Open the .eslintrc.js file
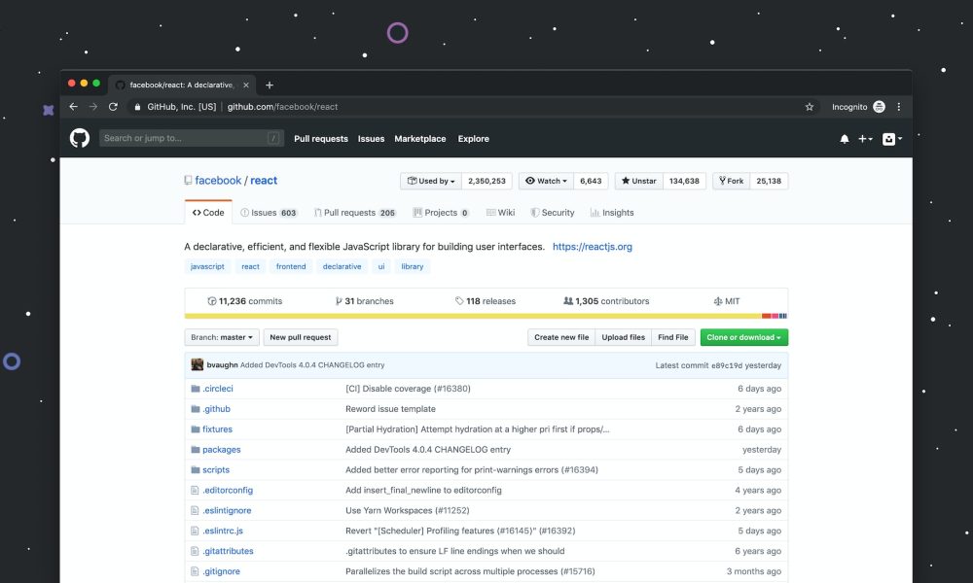This screenshot has width=973, height=583. click(x=223, y=531)
